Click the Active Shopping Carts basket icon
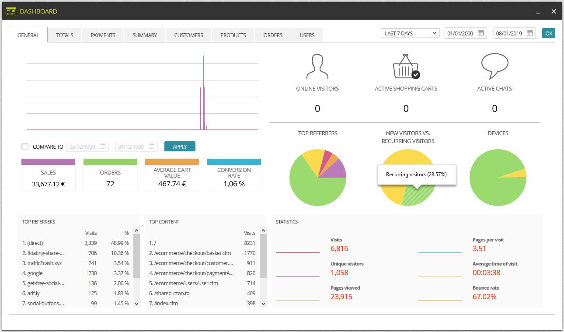564x332 pixels. pos(406,66)
